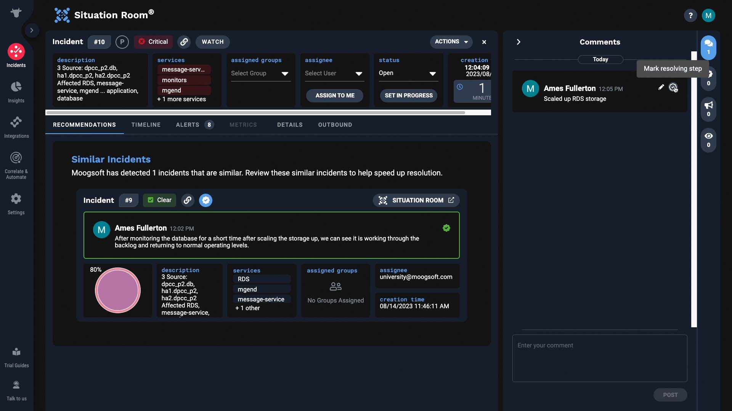Click the No Groups Assigned icon

(x=335, y=286)
